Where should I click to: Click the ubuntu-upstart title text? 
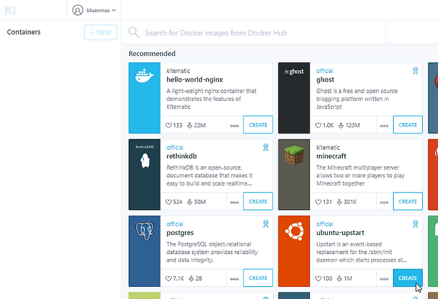340,233
